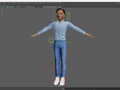The width and height of the screenshot is (120, 90).
Task: Click the gamma value field 1.00
Action: point(41,7)
